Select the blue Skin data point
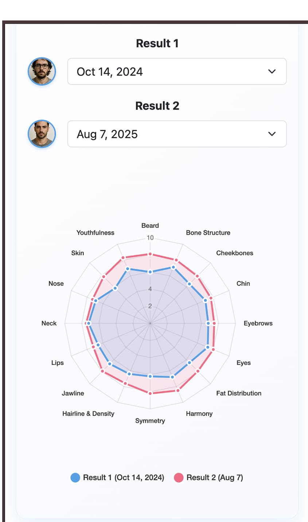The image size is (308, 522). (x=115, y=288)
